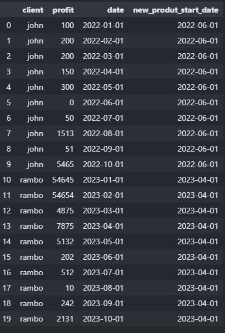Click the profit column header
Viewport: 225px width, 333px height.
coord(63,10)
